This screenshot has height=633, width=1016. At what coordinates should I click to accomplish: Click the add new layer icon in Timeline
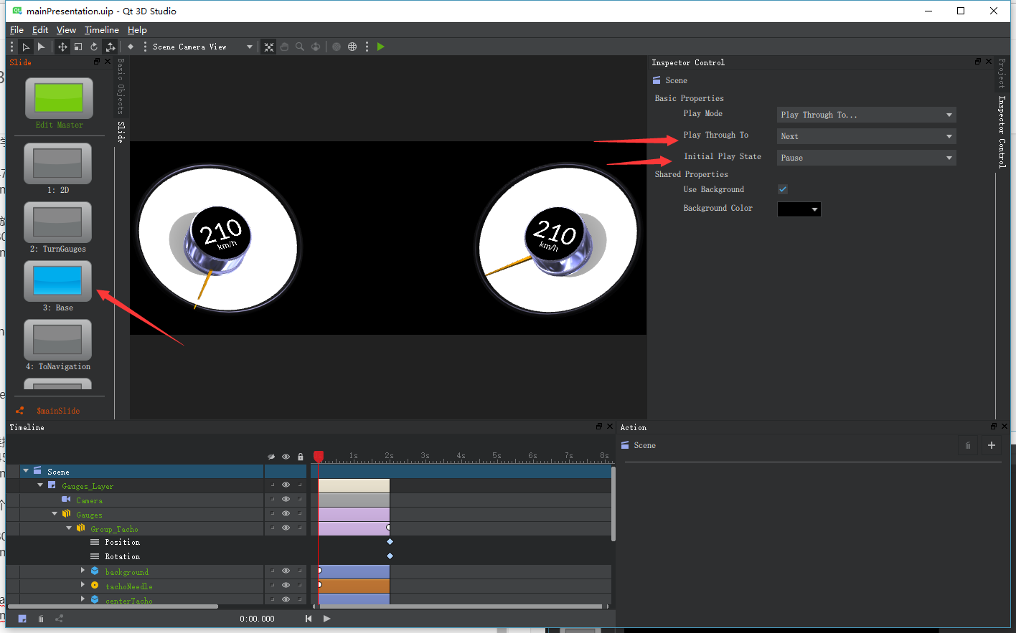click(x=22, y=619)
